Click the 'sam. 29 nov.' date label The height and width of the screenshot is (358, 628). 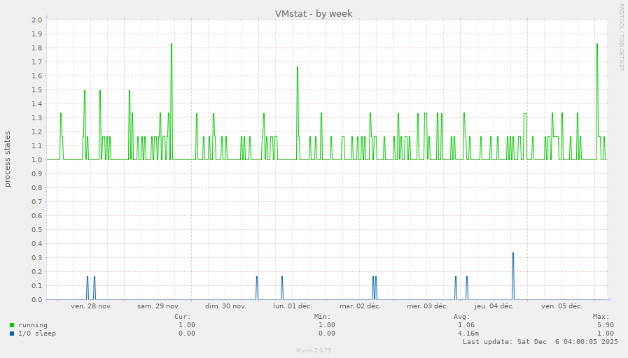tap(158, 306)
